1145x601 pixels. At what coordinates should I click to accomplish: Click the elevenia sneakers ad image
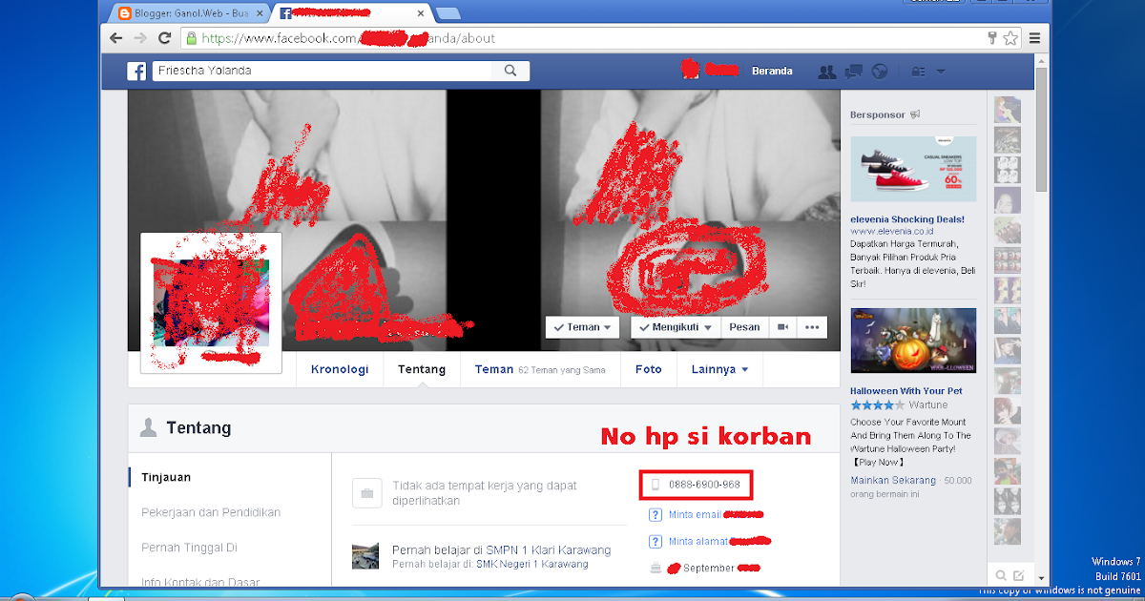point(914,170)
